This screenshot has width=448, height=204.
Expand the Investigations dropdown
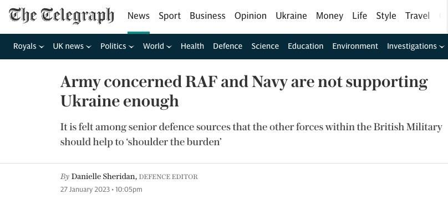(415, 46)
